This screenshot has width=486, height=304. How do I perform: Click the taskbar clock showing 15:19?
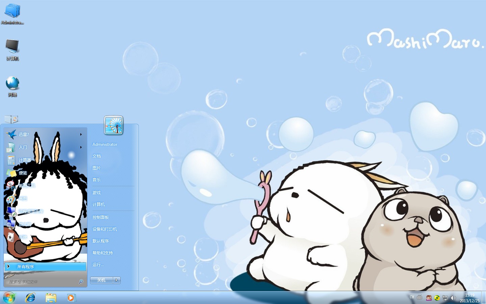tap(469, 298)
